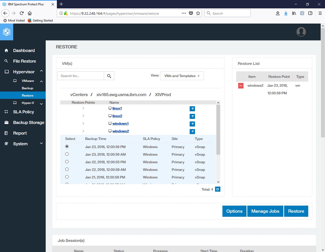Choose the Jan 23, 12:00:59 AM backup option

tap(67, 154)
